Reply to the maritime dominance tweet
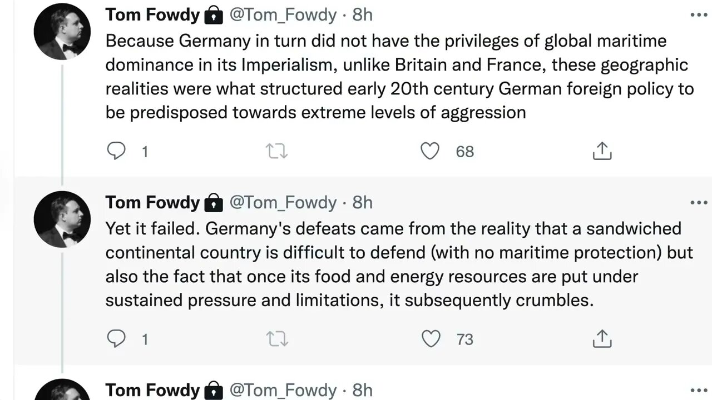712x400 pixels. 116,151
